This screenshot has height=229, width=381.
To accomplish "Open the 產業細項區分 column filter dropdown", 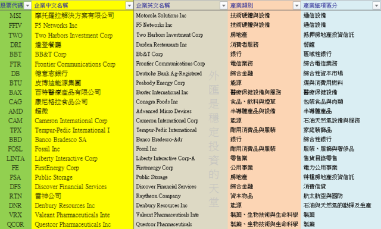I will pos(376,5).
